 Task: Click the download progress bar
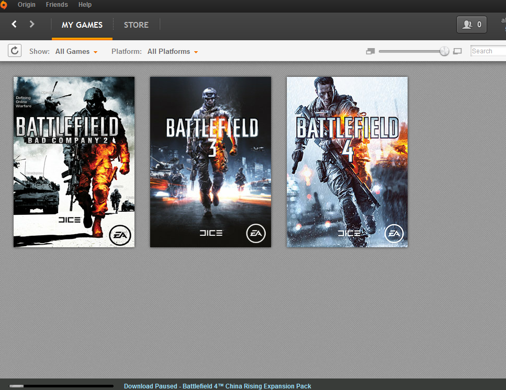pos(61,386)
